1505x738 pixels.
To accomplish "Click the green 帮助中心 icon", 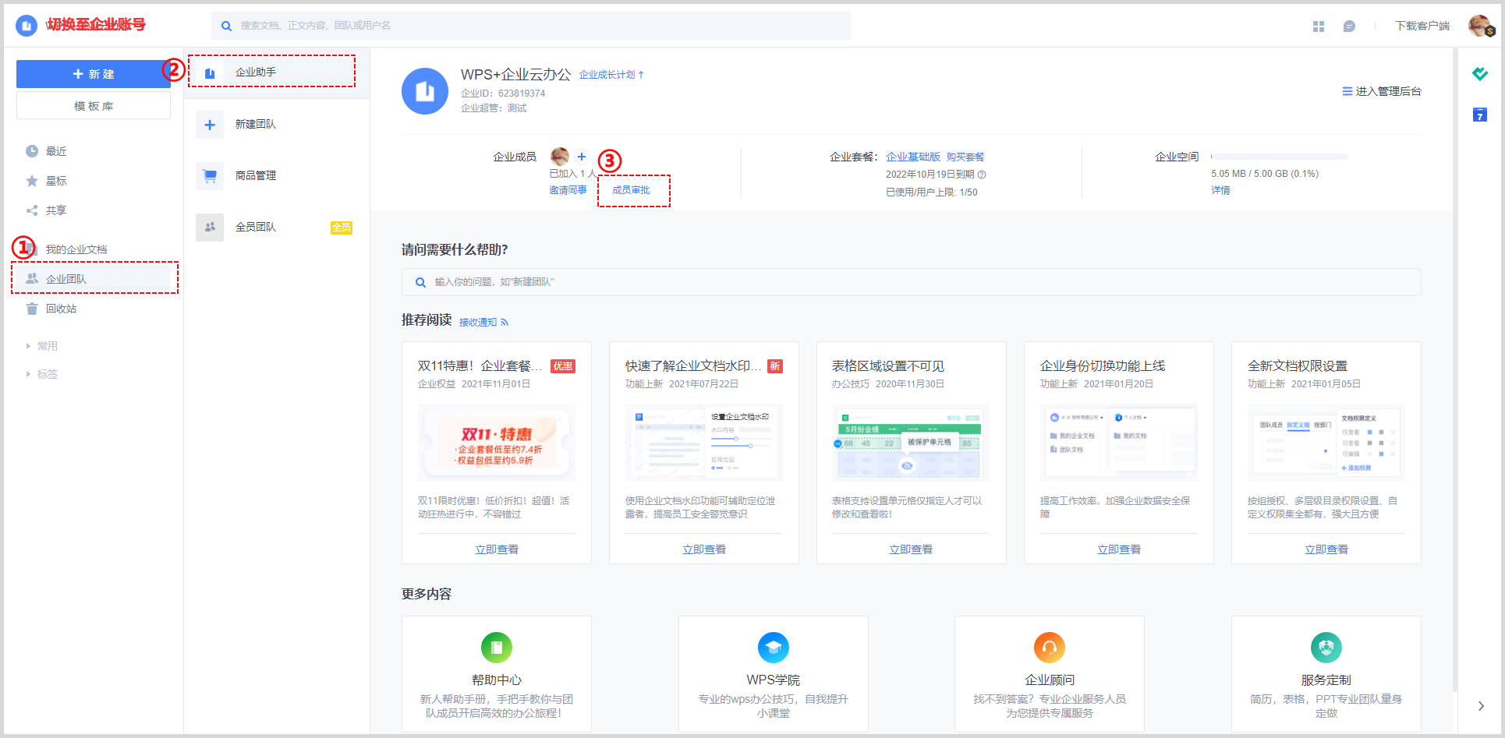I will point(497,648).
